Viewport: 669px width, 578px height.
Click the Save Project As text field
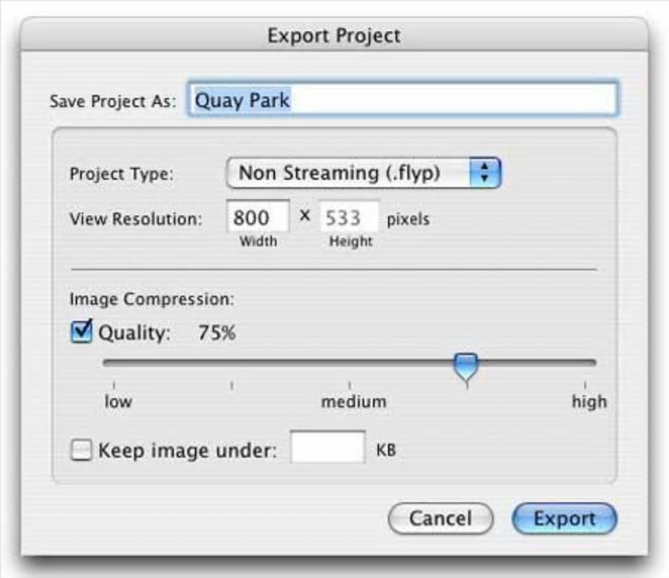coord(402,100)
